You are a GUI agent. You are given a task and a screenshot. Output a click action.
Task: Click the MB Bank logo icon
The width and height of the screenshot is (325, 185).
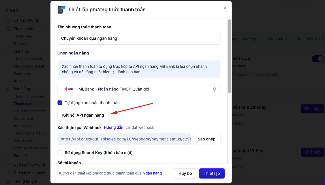point(69,89)
